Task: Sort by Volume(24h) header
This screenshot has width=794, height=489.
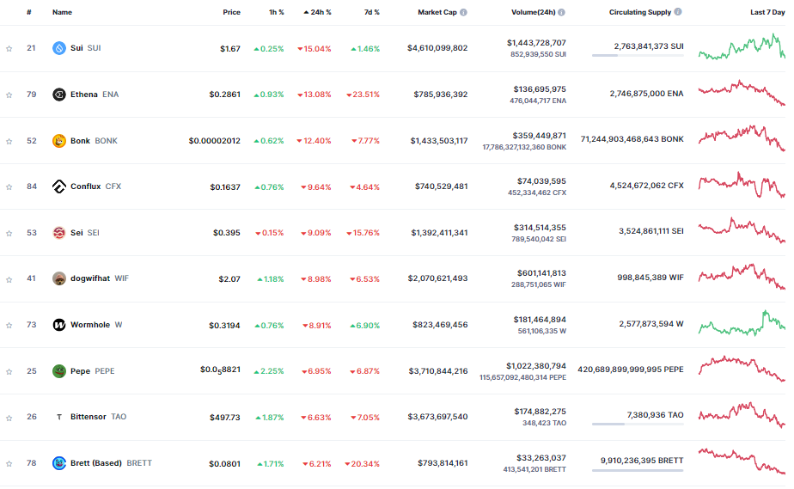Action: click(x=534, y=12)
